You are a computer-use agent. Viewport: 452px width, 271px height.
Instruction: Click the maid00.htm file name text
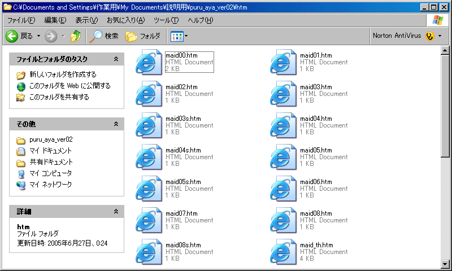181,55
